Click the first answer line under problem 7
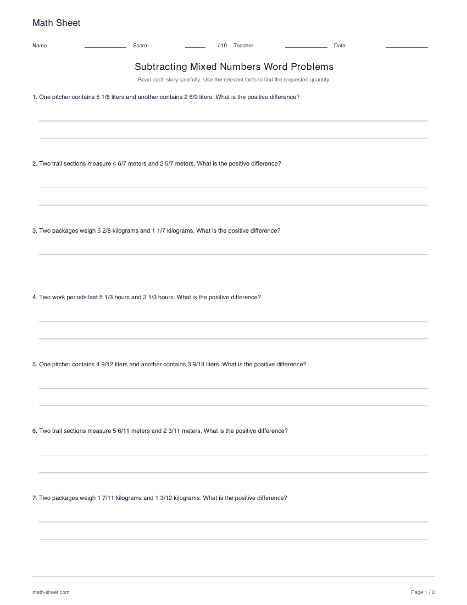The height and width of the screenshot is (605, 467). [x=233, y=521]
